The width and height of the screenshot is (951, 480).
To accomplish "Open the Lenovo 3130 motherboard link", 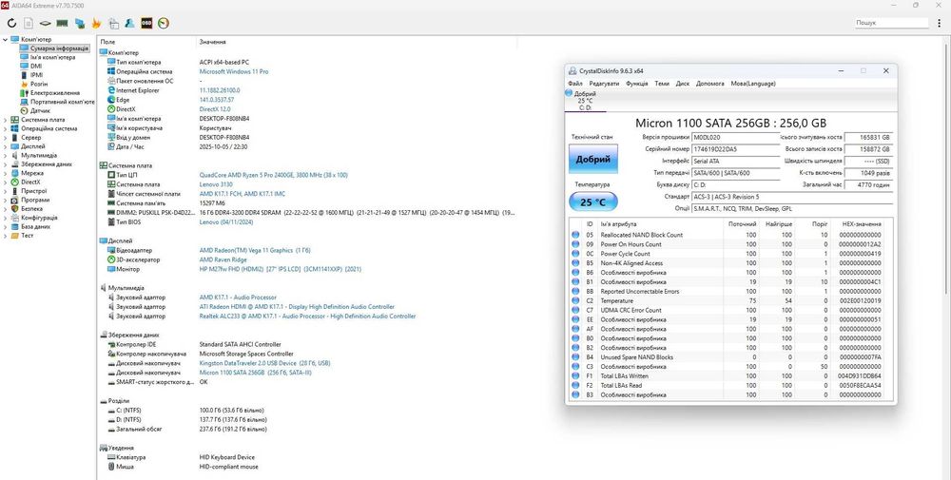I will [215, 184].
